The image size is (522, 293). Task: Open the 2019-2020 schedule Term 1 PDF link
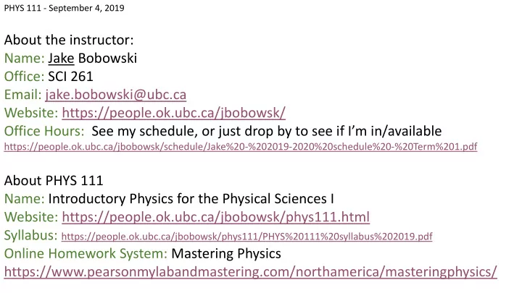coord(241,146)
